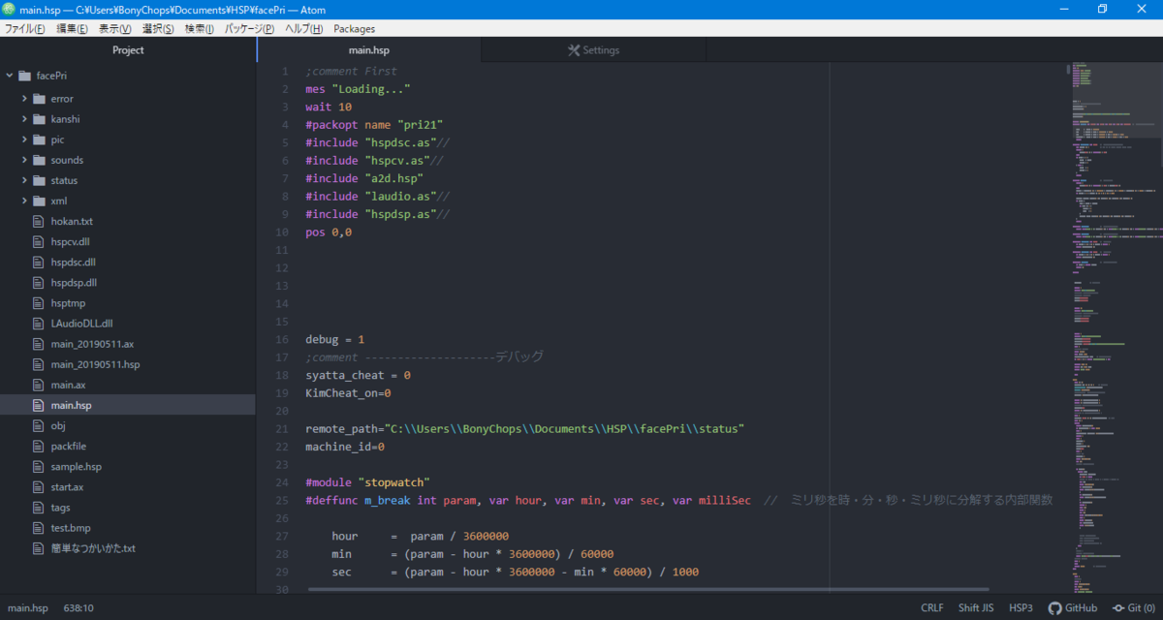Click the GitHub octocat icon in status bar
Viewport: 1163px width, 620px height.
click(x=1054, y=608)
